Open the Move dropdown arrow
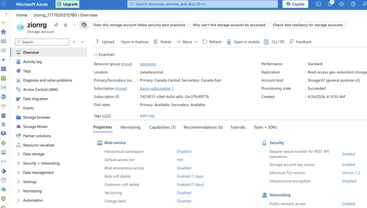The width and height of the screenshot is (367, 208). pyautogui.click(x=196, y=42)
